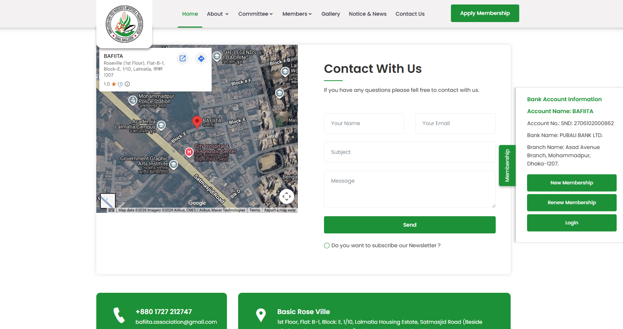Go to the Gallery page
Screen dimensions: 623x329
coord(330,14)
